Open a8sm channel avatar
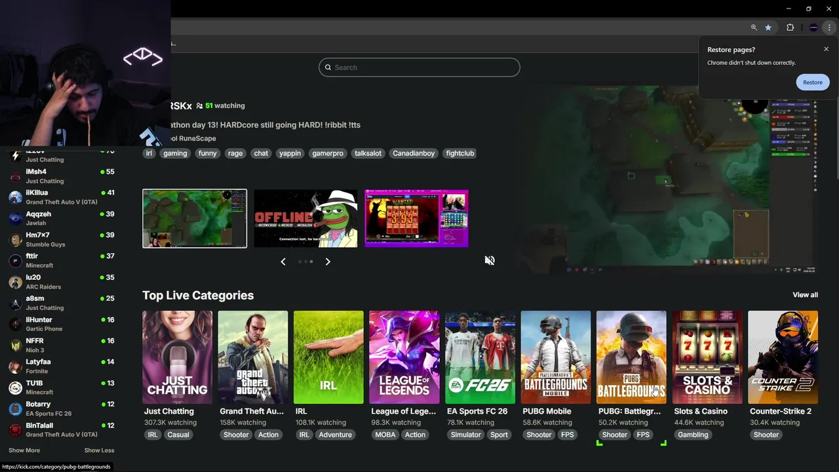 (x=15, y=303)
